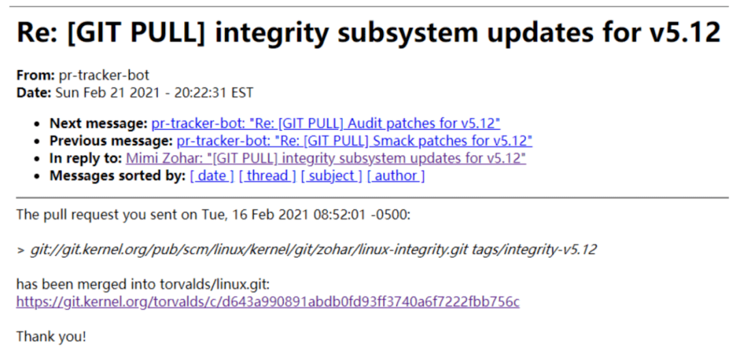Sort messages by author
Viewport: 736px width, 354px height.
[x=396, y=175]
